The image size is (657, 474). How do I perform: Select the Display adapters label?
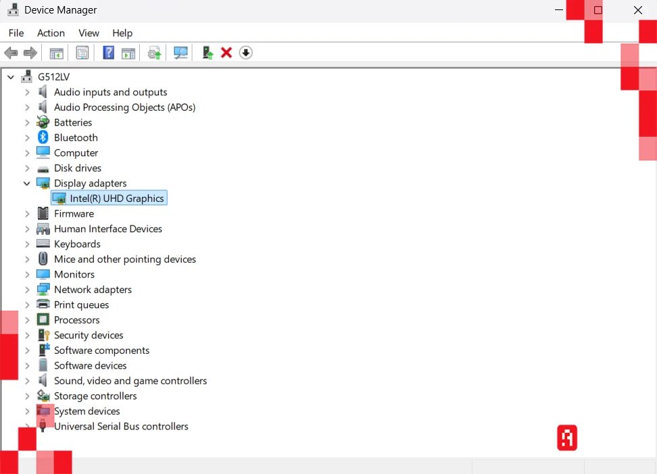tap(90, 184)
